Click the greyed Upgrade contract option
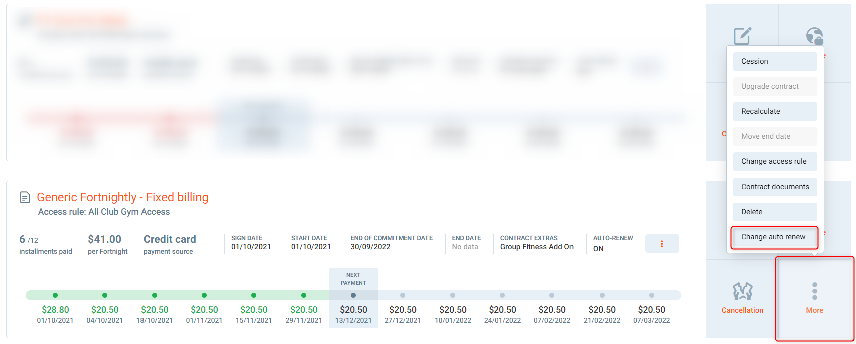This screenshot has height=344, width=856. (775, 86)
